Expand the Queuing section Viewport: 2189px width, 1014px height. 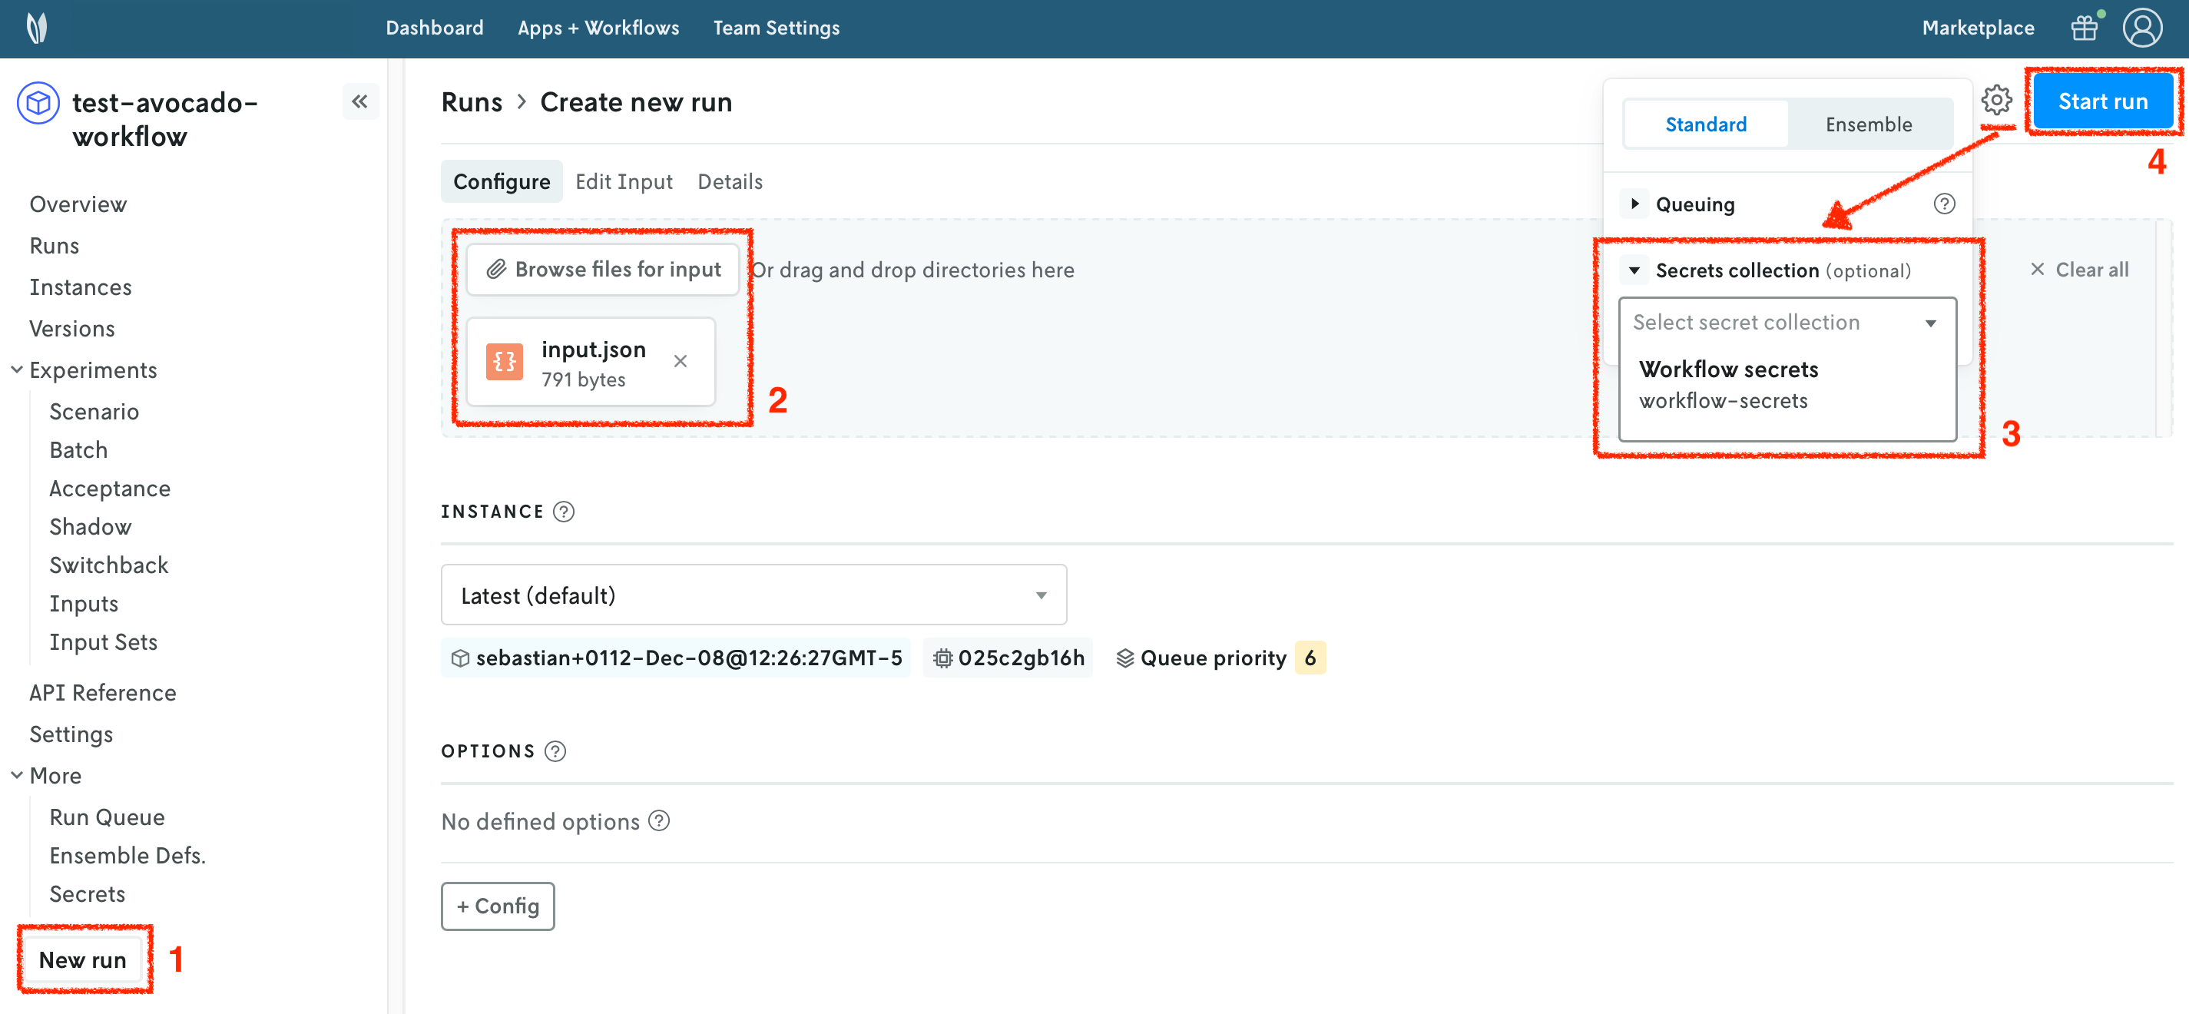(x=1634, y=204)
